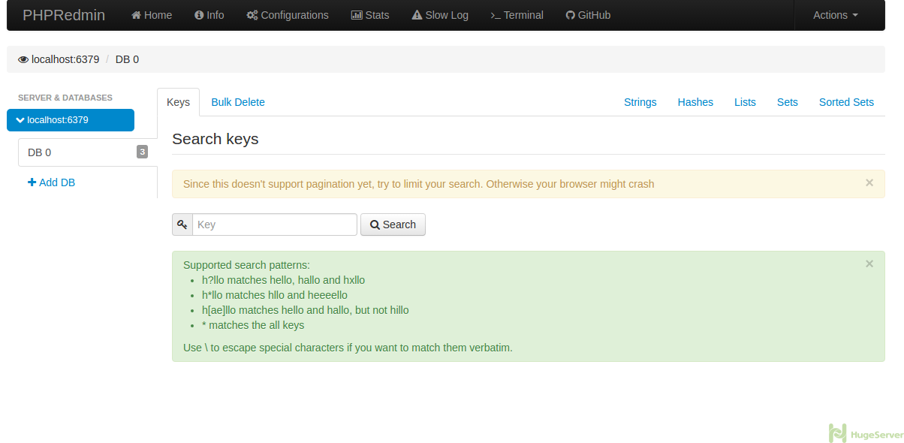Filter by Sorted Sets type
Viewport: 904px width, 443px height.
pos(846,102)
